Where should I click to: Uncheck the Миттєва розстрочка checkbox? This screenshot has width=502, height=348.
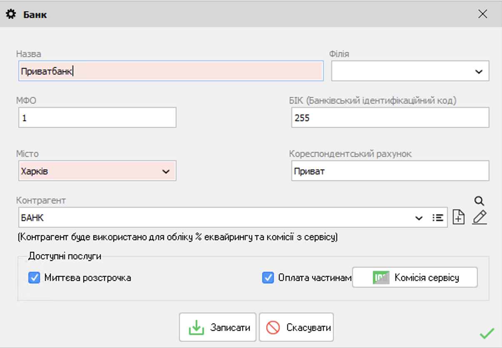click(34, 278)
